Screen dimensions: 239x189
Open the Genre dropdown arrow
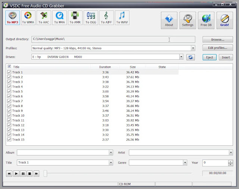point(185,163)
